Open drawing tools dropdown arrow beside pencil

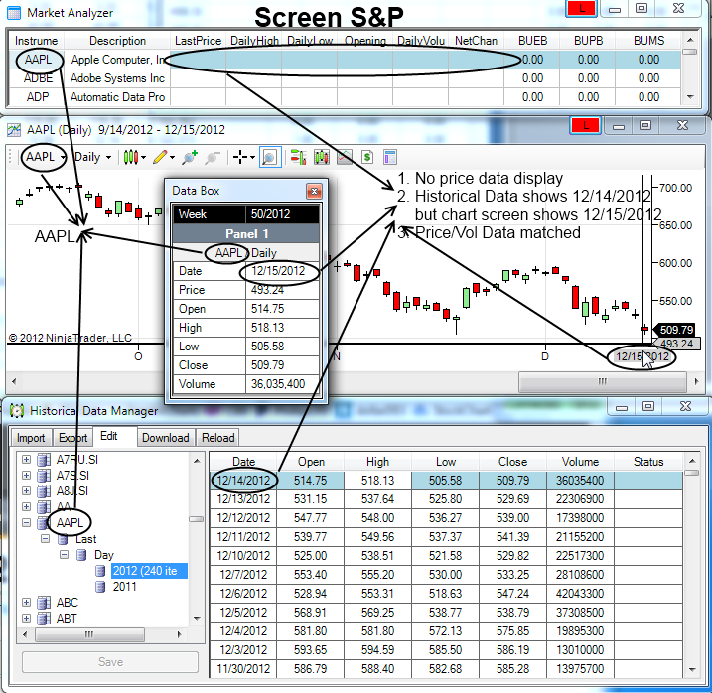[x=172, y=158]
